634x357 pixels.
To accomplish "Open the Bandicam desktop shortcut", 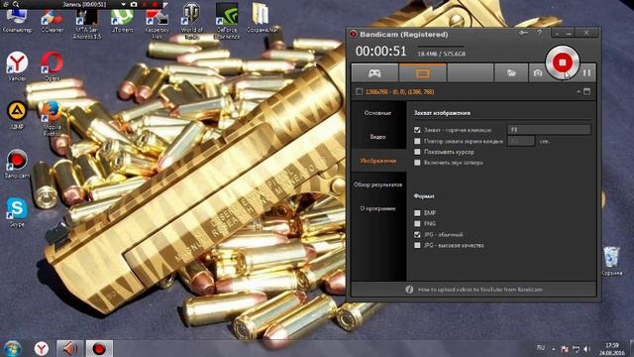I will coord(17,164).
